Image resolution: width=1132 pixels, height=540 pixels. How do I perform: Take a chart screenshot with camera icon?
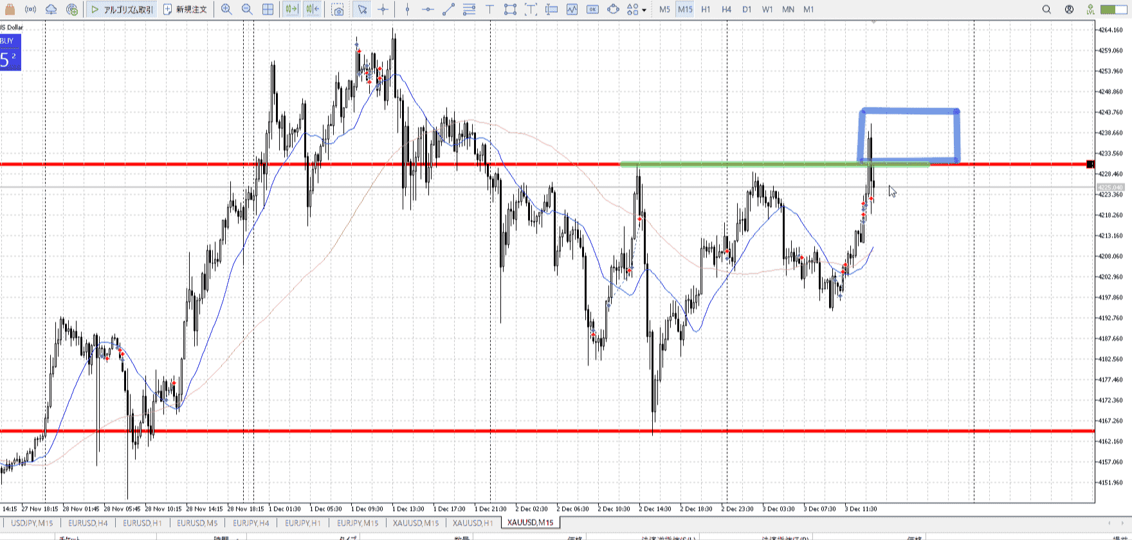click(x=338, y=10)
